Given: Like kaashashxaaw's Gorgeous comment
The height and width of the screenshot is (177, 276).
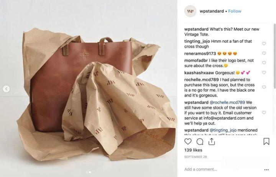Looking at the screenshot, I should click(x=264, y=72).
